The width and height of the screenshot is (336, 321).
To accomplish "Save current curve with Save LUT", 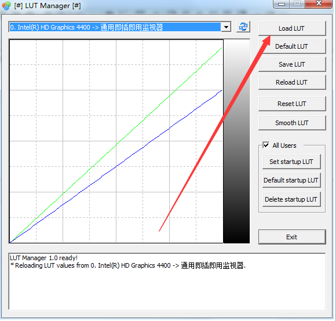I will (x=292, y=64).
